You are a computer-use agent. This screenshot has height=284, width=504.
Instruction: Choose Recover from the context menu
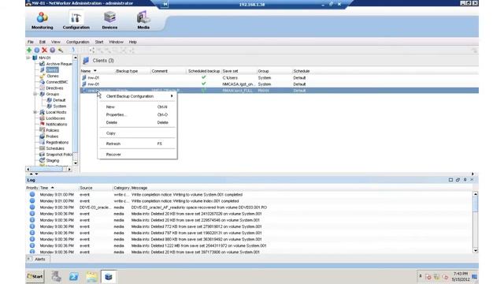138,155
